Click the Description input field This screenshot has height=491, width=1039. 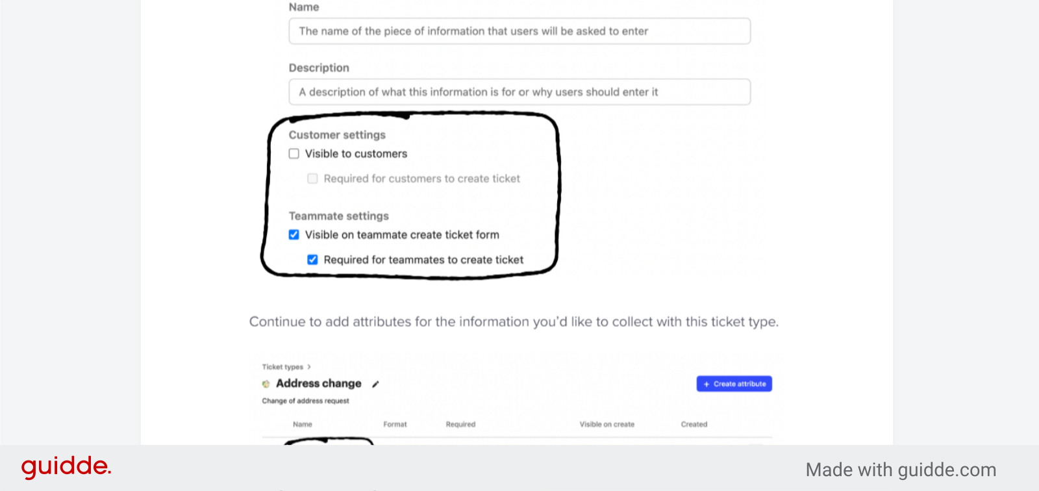pos(518,92)
